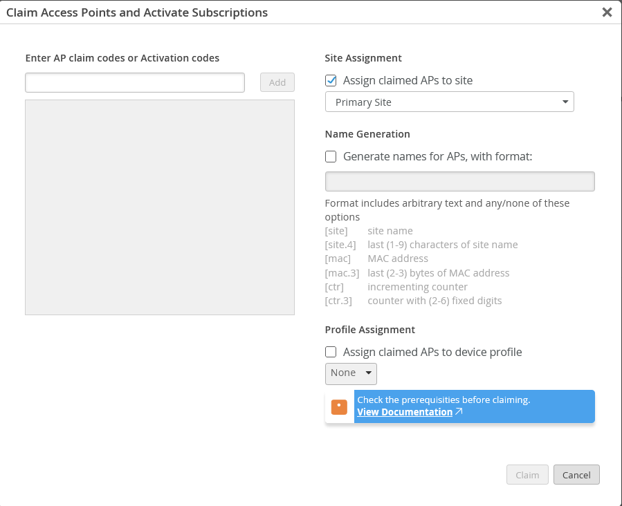Expand the None device profile dropdown
This screenshot has height=506, width=622.
(x=351, y=373)
